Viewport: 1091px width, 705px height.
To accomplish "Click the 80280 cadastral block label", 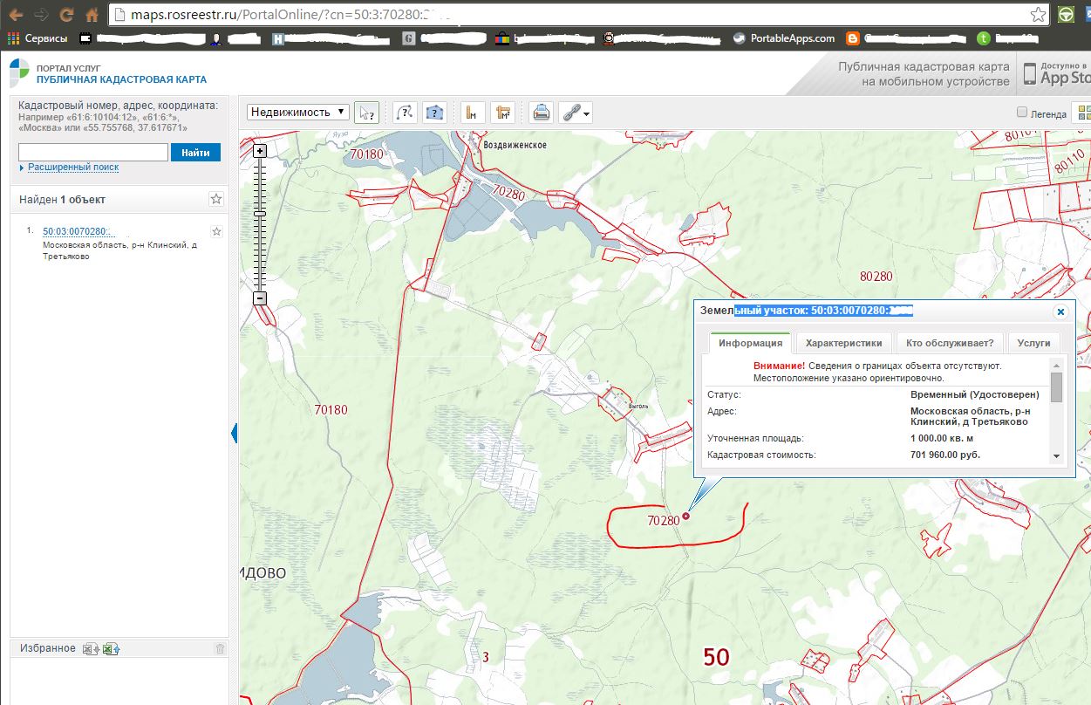I will [x=876, y=276].
